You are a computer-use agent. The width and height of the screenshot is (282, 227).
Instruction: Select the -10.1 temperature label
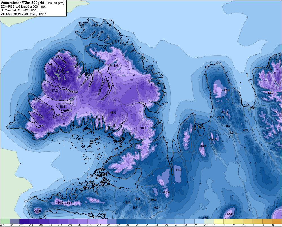tap(116, 41)
